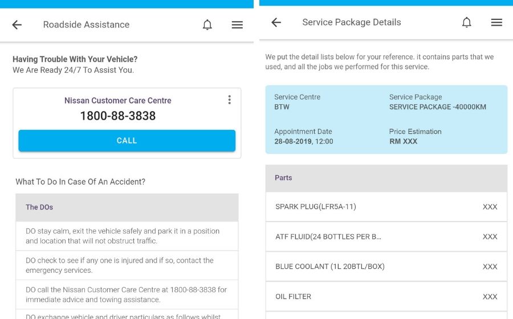
Task: Tap the 1800-88-3838 phone number
Action: click(117, 116)
